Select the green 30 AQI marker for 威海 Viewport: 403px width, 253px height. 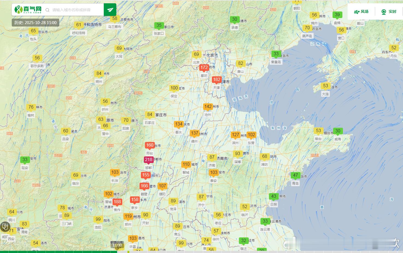pyautogui.click(x=338, y=131)
